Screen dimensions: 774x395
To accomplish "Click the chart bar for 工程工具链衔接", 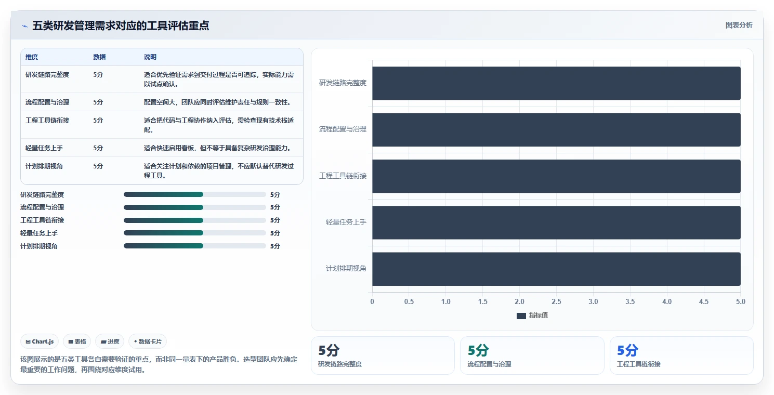I will (x=556, y=176).
